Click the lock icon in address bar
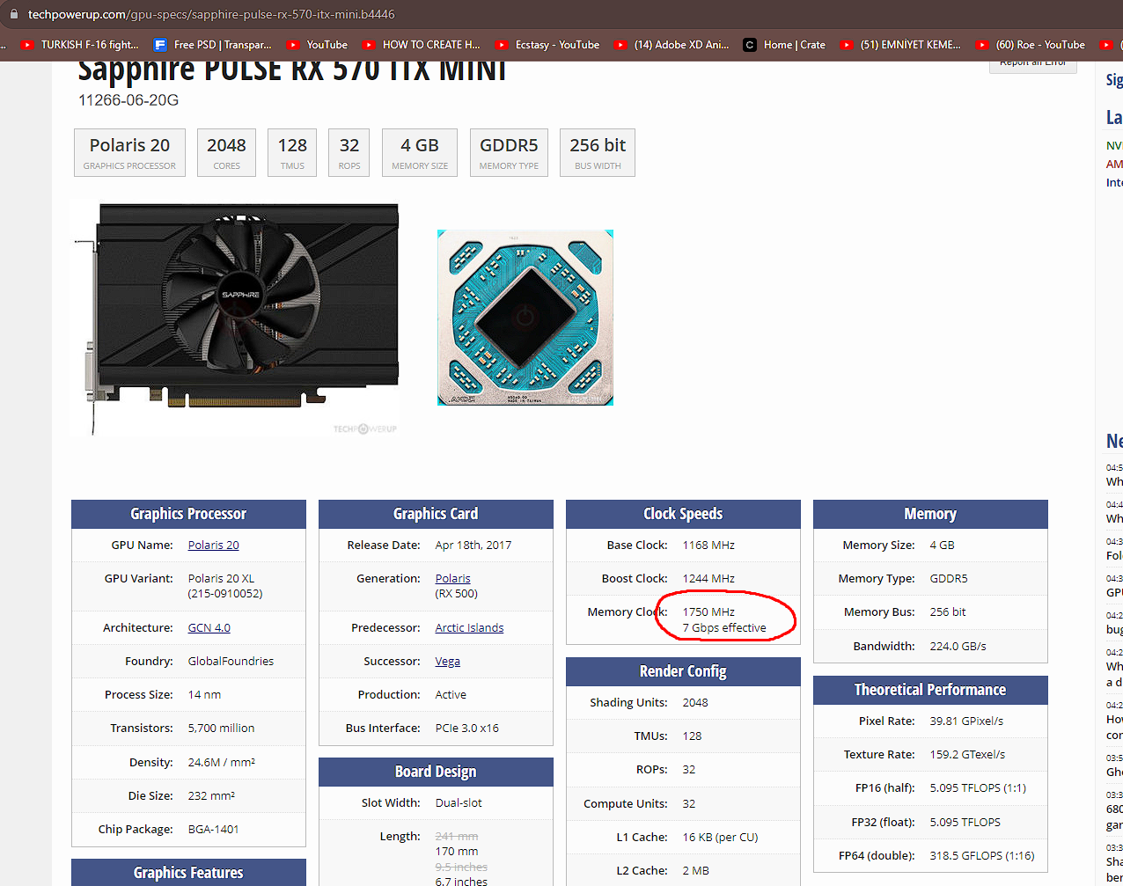The width and height of the screenshot is (1123, 886). 13,14
